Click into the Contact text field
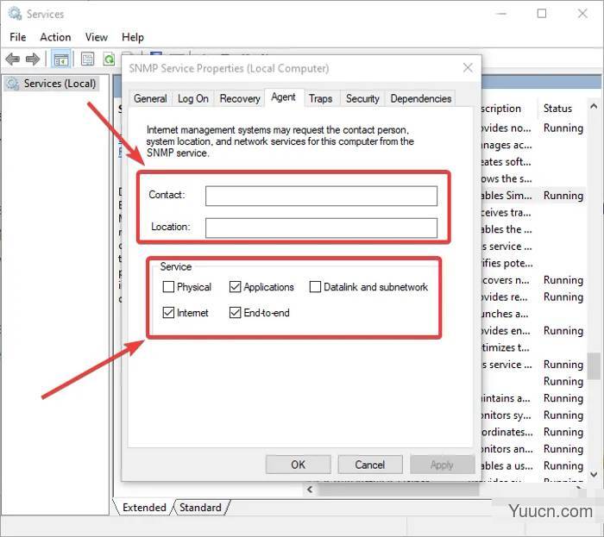Viewport: 604px width, 537px height. (321, 196)
